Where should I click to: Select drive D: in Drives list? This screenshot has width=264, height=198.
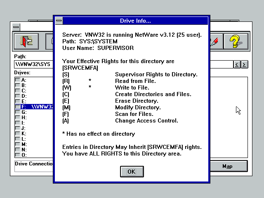(x=34, y=96)
